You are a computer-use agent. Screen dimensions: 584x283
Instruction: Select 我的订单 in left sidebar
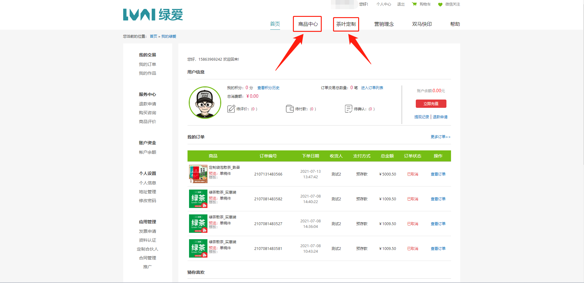click(147, 64)
